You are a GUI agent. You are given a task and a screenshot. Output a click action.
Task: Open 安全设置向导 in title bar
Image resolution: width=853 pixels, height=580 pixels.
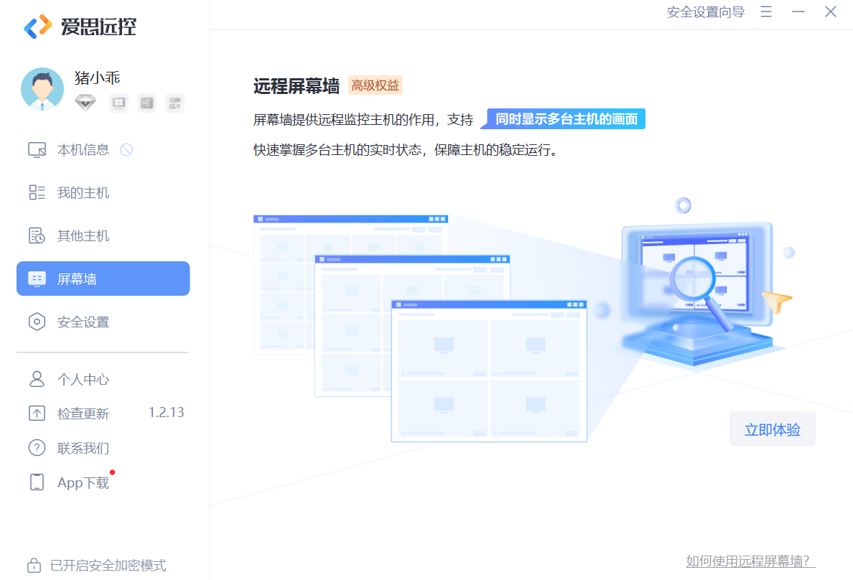coord(705,11)
